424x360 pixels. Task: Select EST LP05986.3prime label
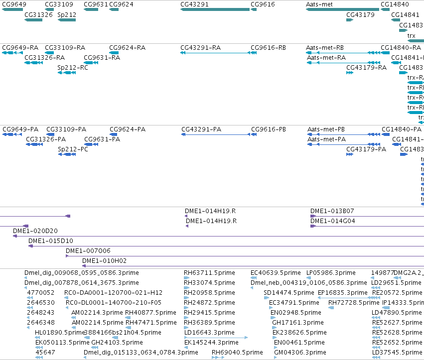(331, 273)
